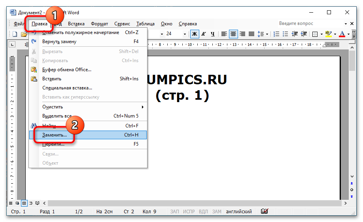The image size is (363, 222).
Task: Increase indent icon
Action: pyautogui.click(x=304, y=34)
